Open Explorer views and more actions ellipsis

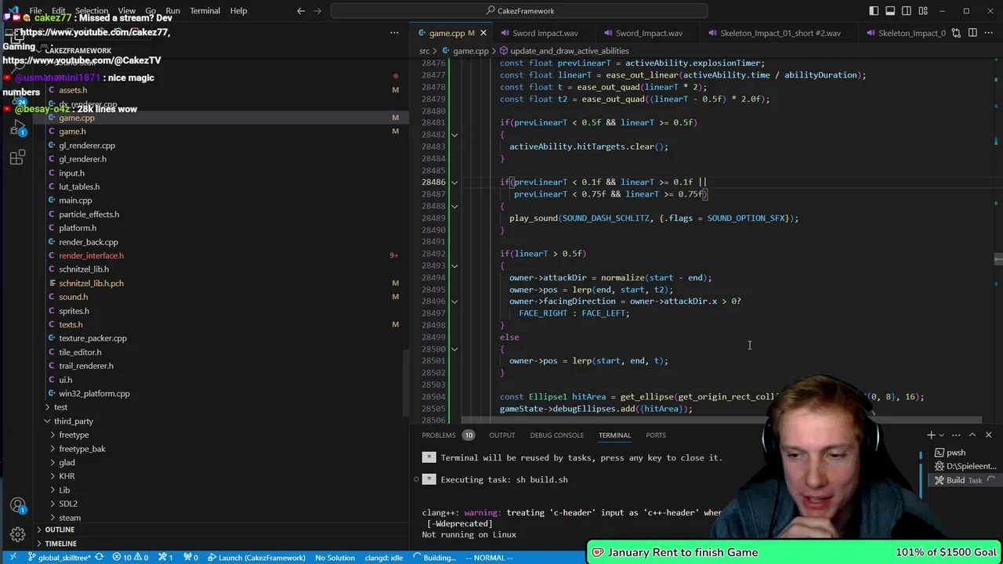coord(394,33)
